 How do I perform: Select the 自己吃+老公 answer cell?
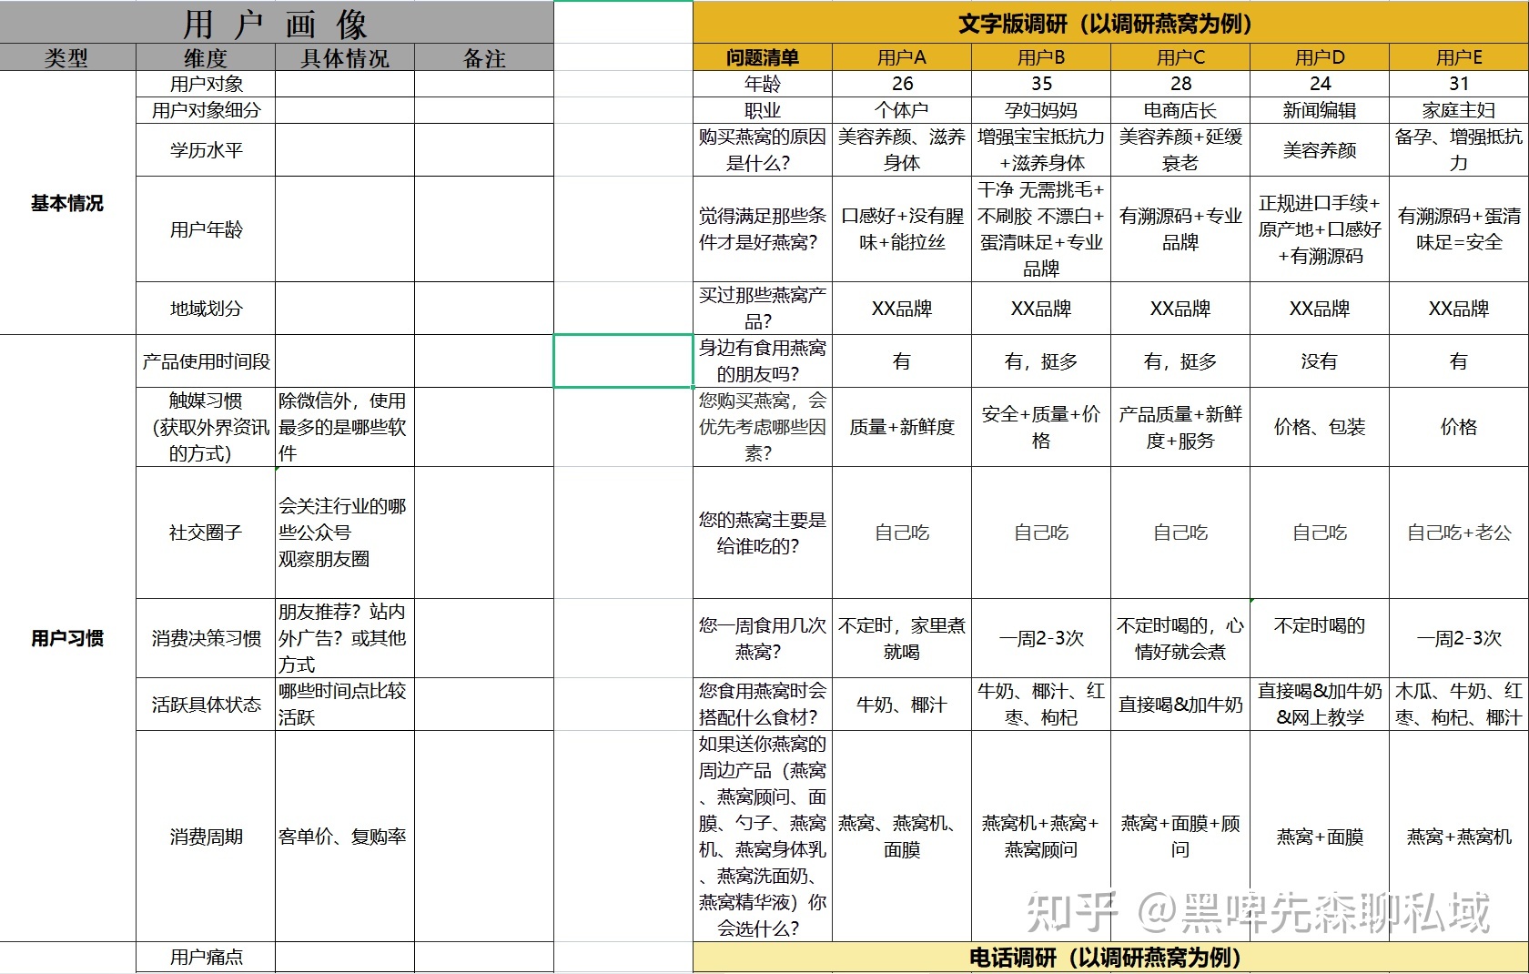1459,533
